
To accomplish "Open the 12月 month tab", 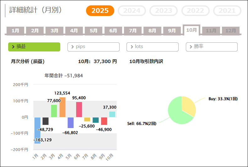I will 231,30.
